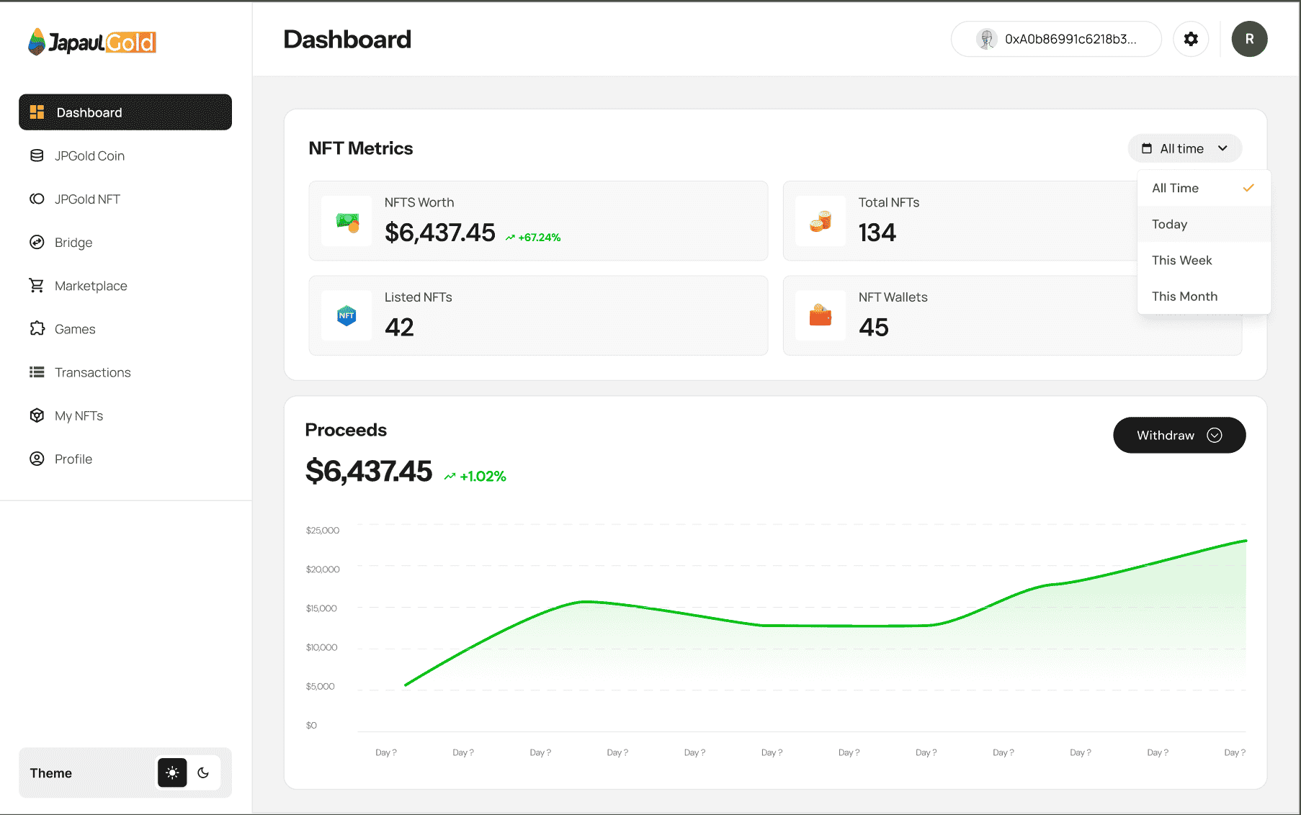Click the checkmark next to All Time
Image resolution: width=1301 pixels, height=815 pixels.
pyautogui.click(x=1249, y=188)
